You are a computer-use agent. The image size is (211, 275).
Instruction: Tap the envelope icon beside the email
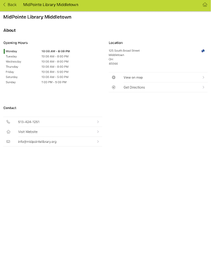tap(8, 142)
